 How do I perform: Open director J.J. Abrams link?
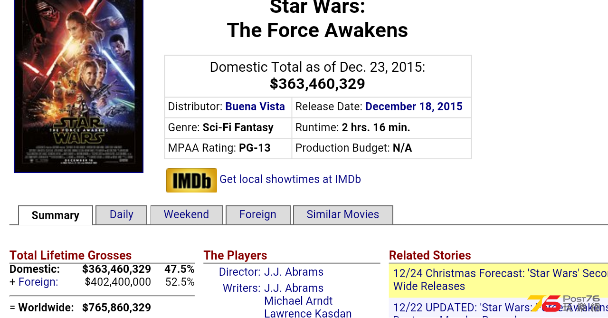coord(294,272)
